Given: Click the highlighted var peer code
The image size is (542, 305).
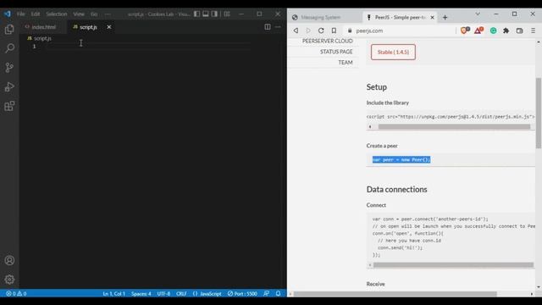Looking at the screenshot, I should click(401, 160).
